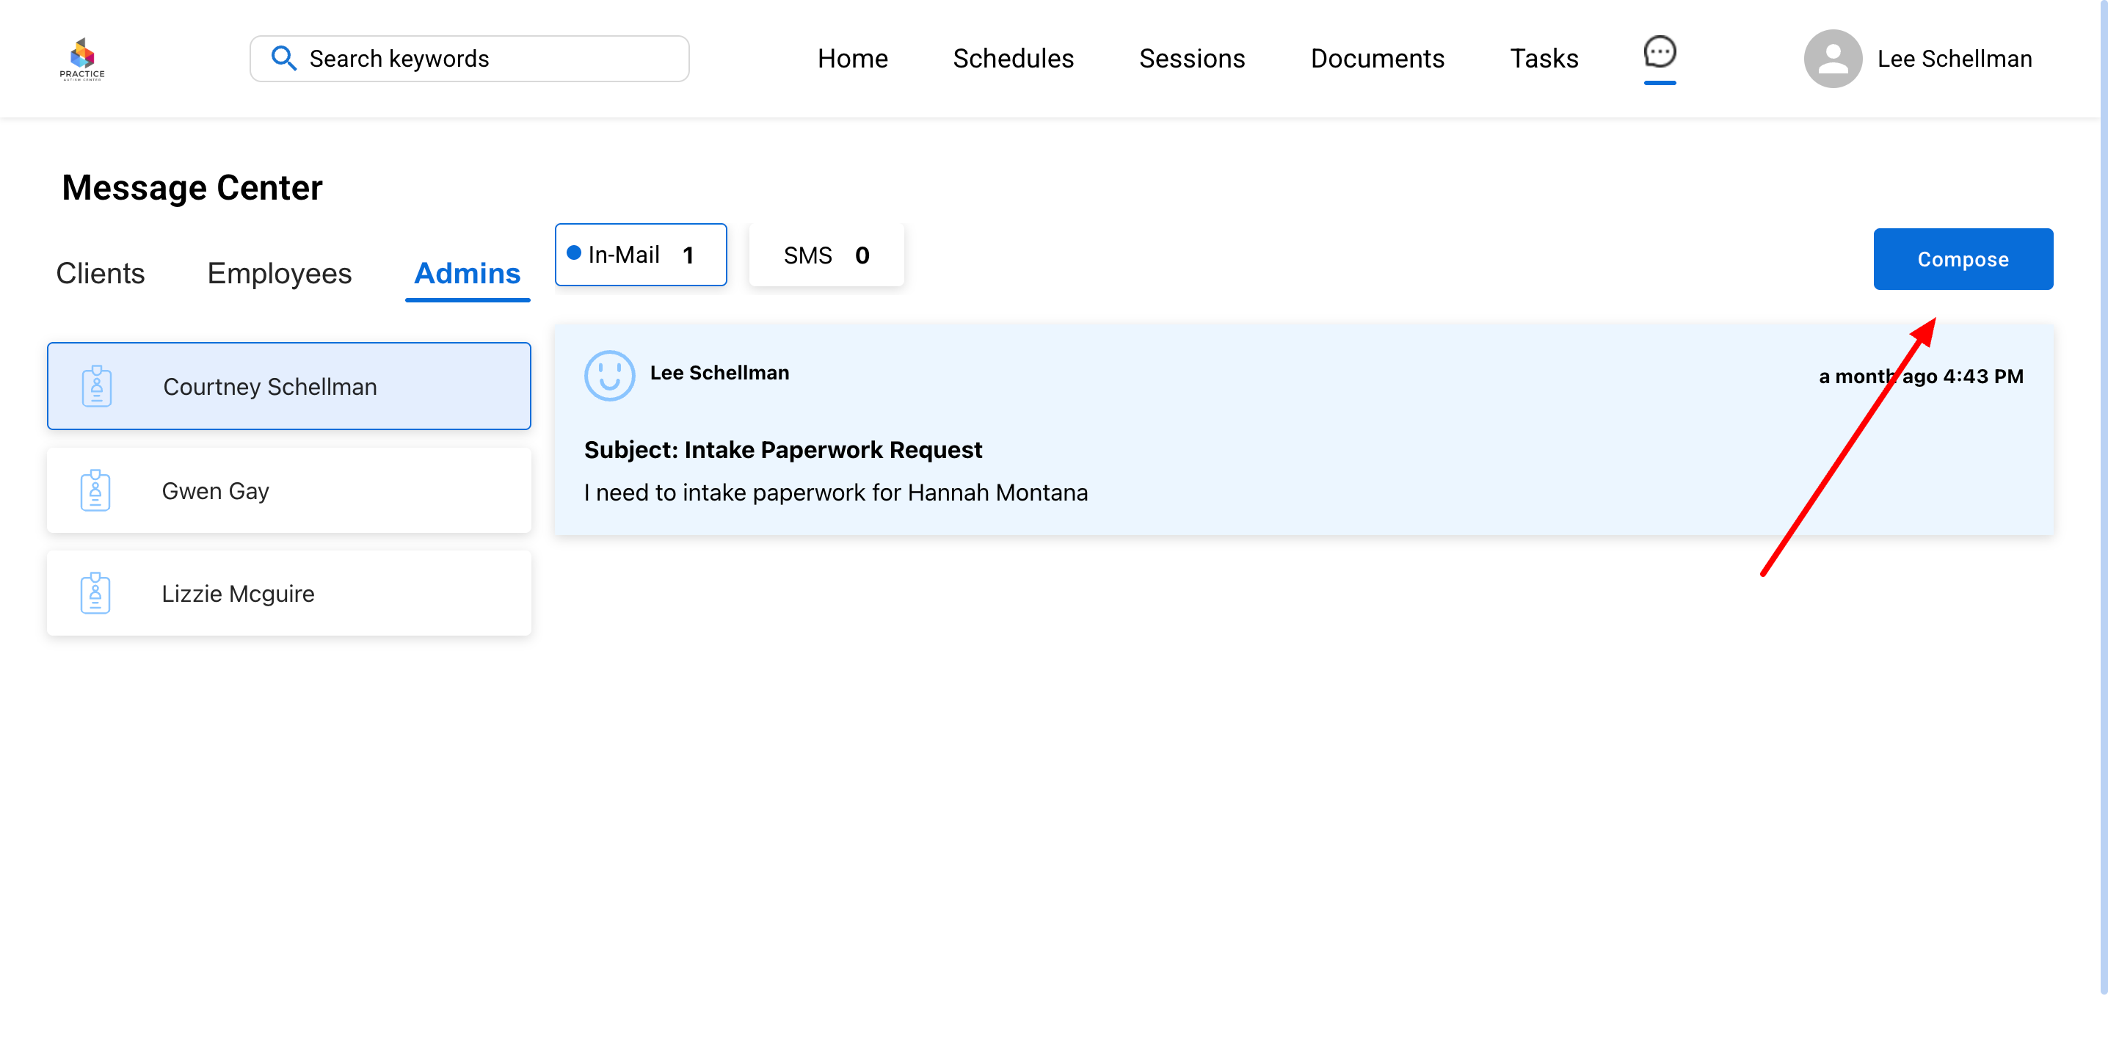Click the smiley face sender avatar
Screen dimensions: 2108x1054
pyautogui.click(x=608, y=376)
